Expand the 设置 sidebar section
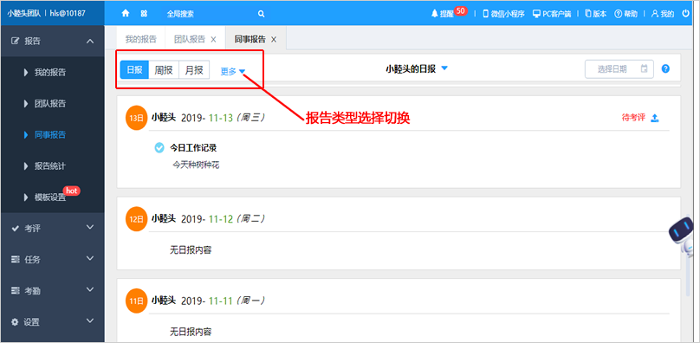This screenshot has width=700, height=343. coord(90,320)
